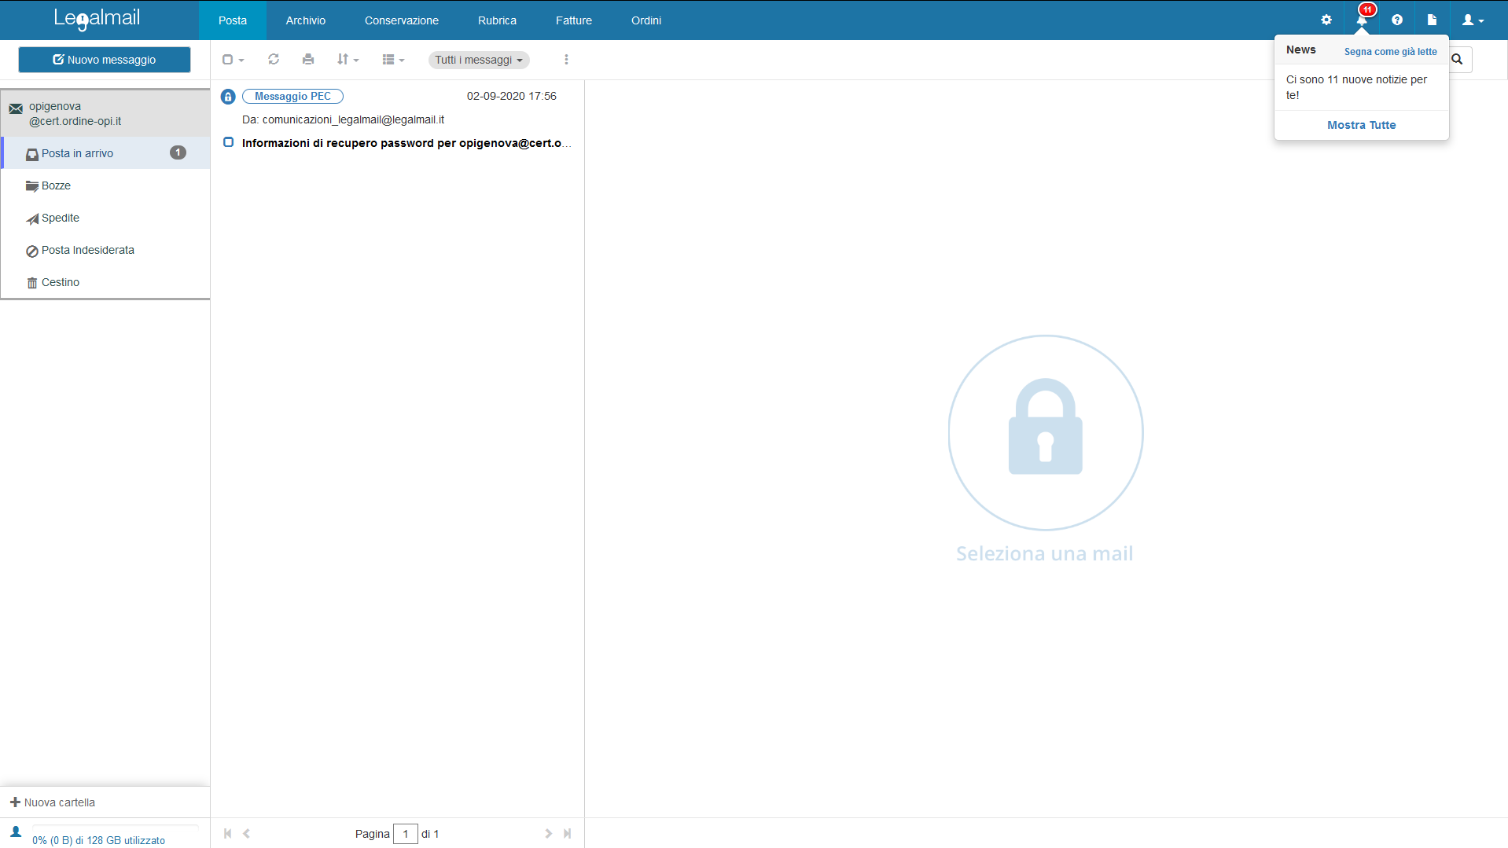Click the Mostra Tutte news link

1361,125
